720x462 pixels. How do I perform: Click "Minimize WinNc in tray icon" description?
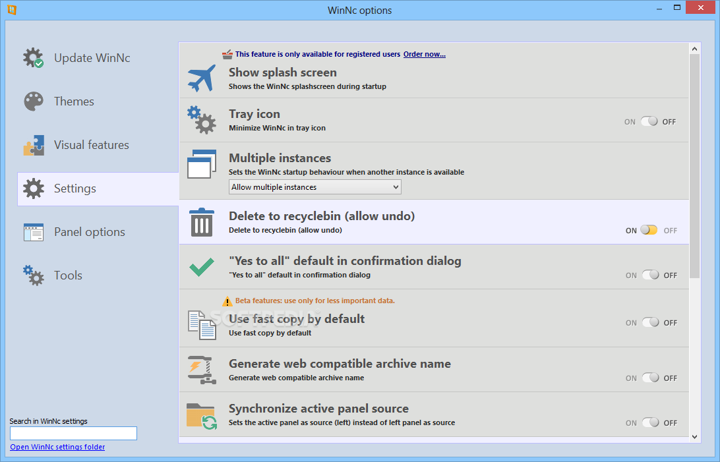point(278,128)
